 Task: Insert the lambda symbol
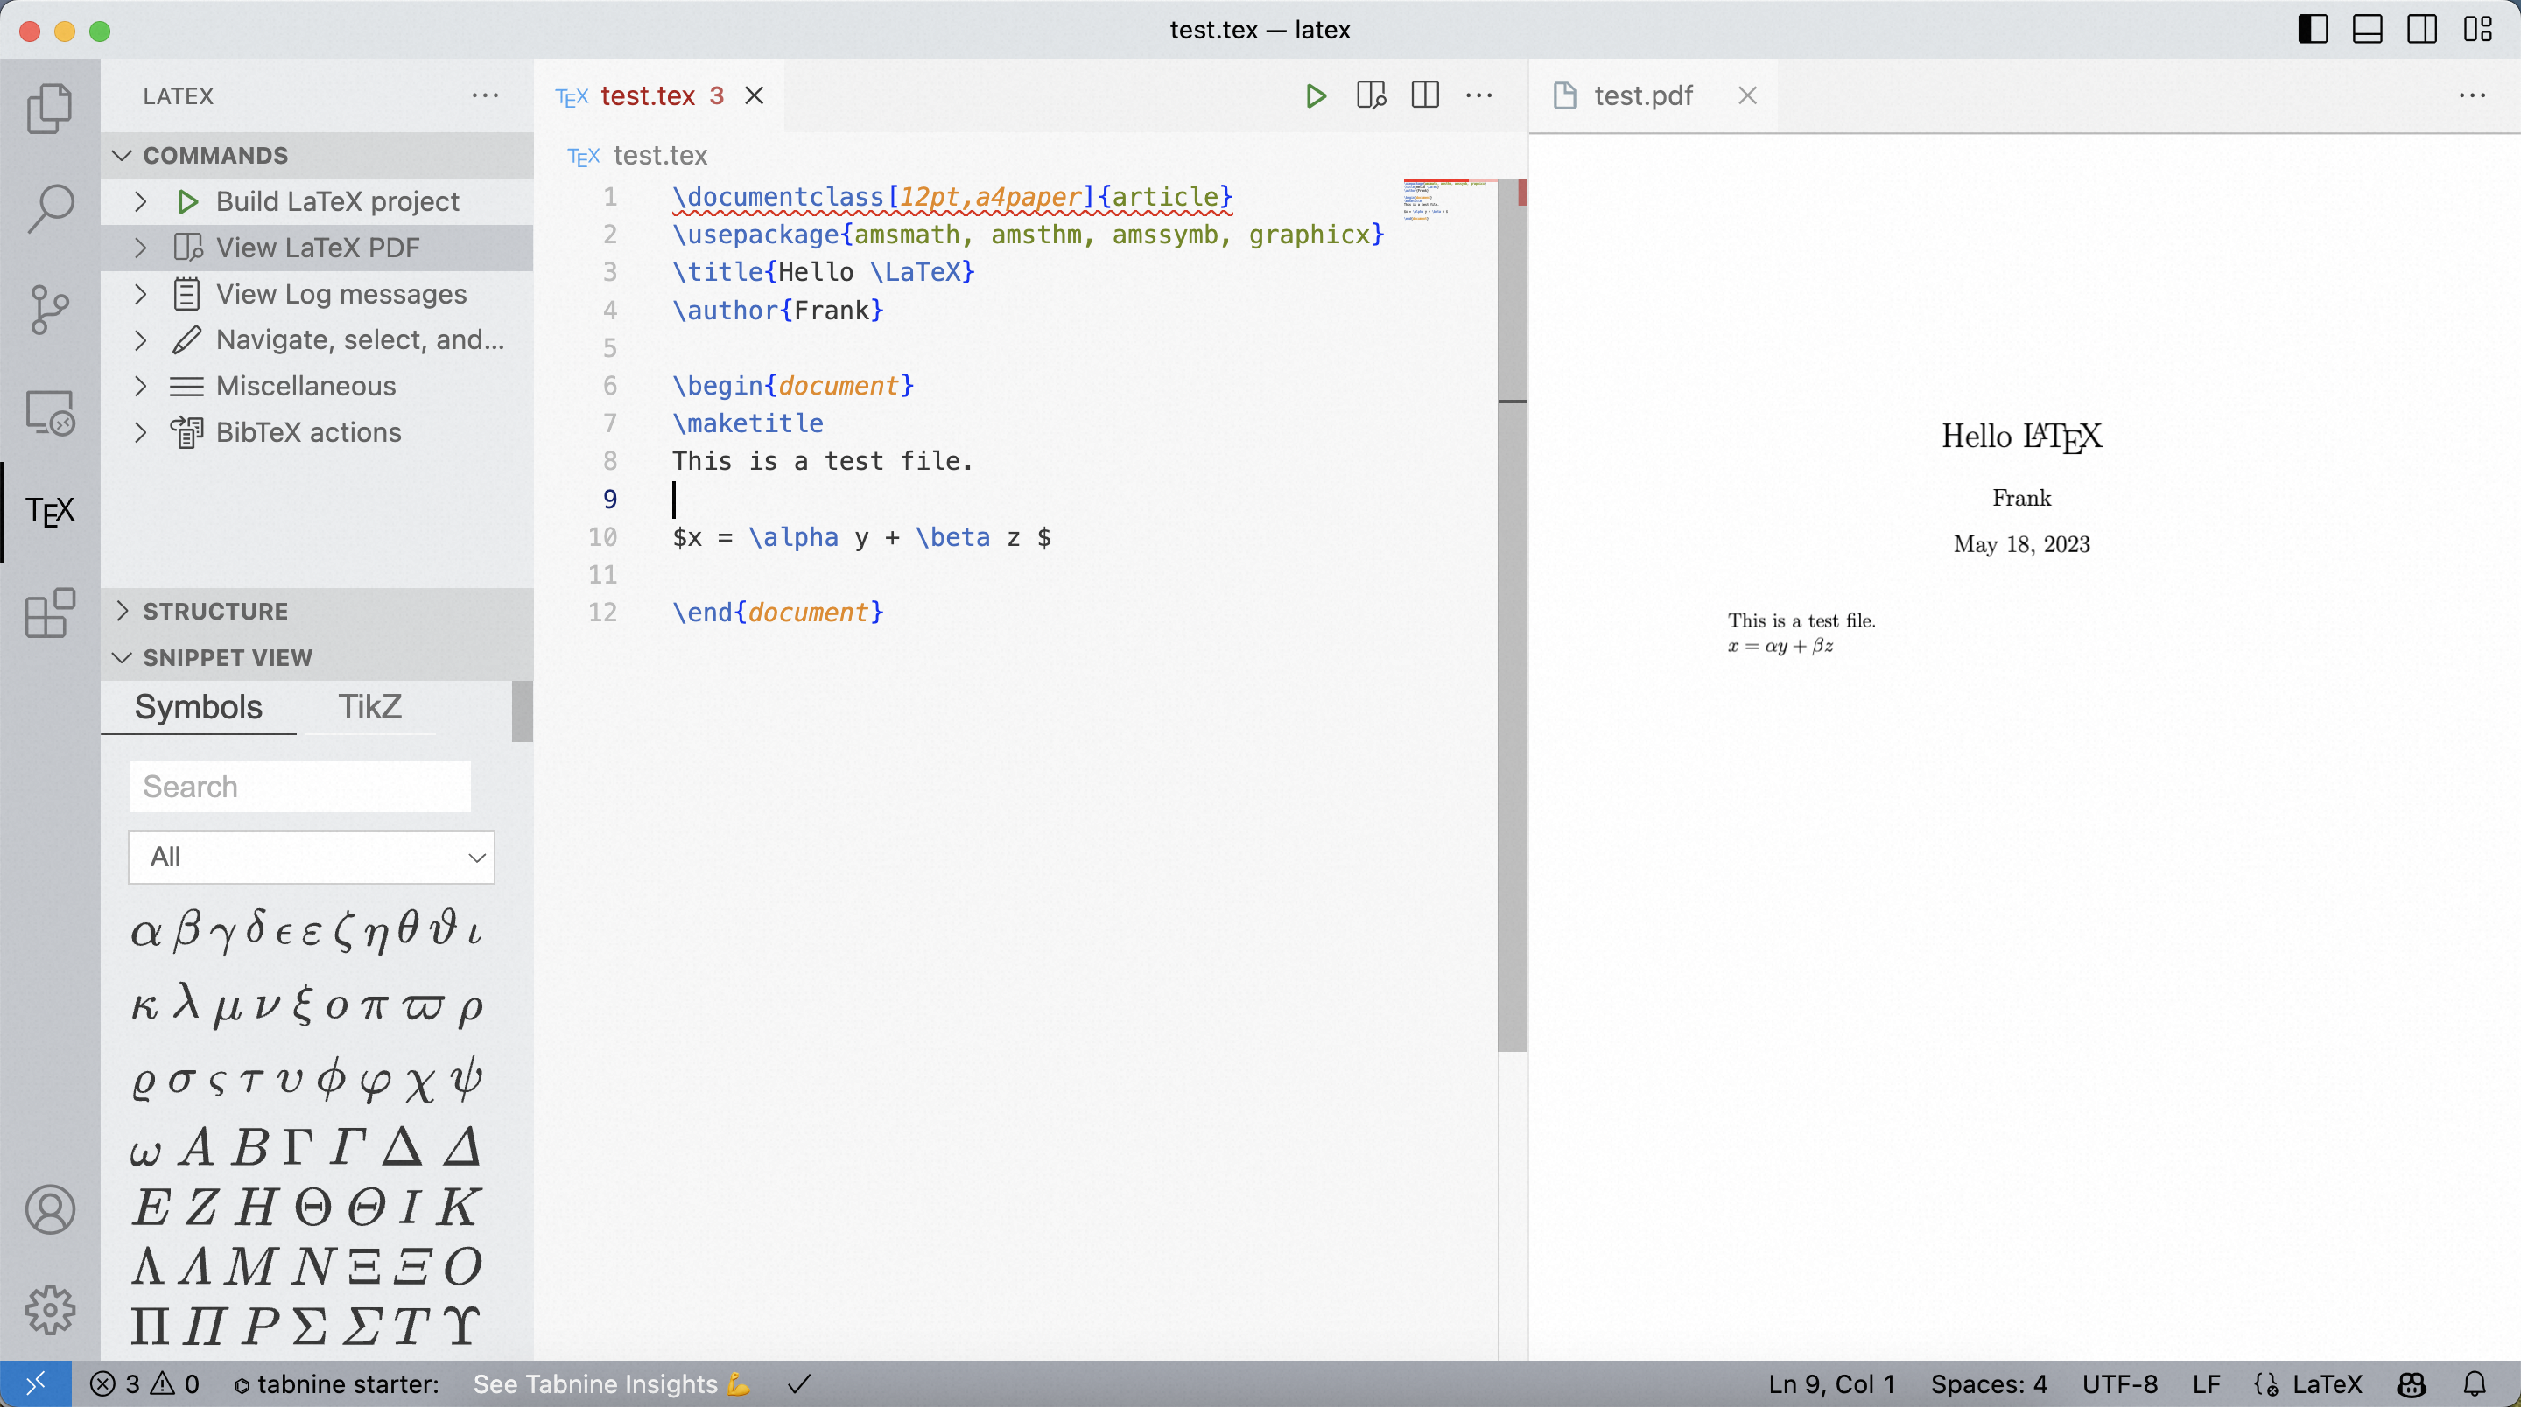[x=186, y=1003]
